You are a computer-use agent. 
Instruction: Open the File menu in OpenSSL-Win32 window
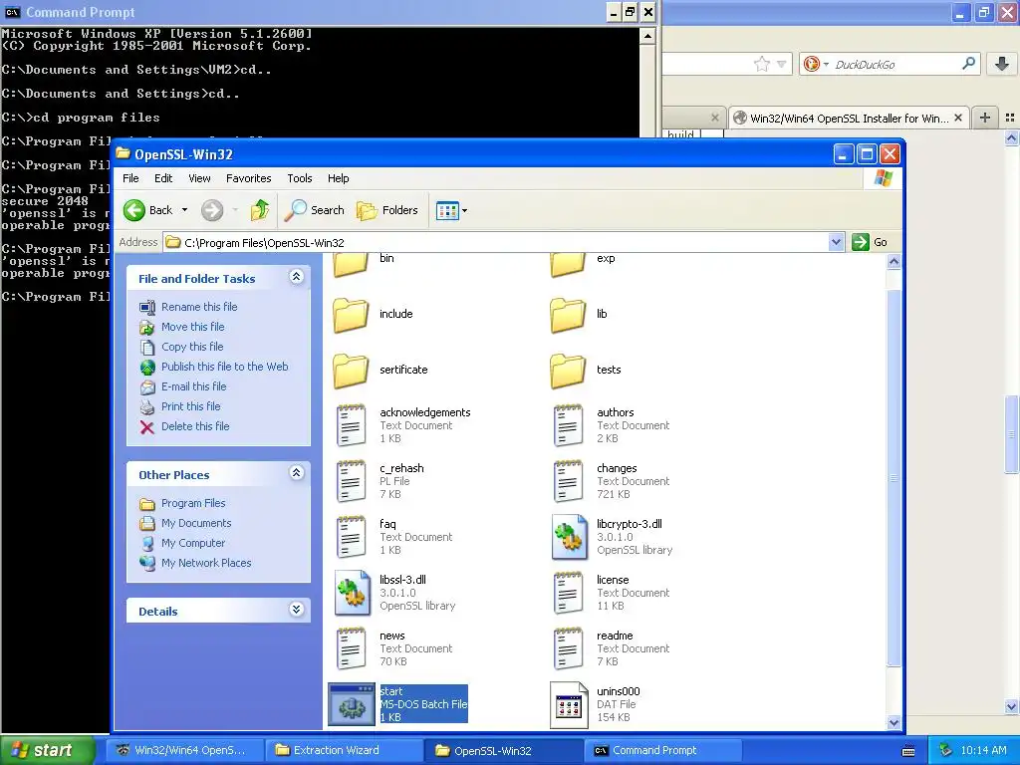(130, 178)
